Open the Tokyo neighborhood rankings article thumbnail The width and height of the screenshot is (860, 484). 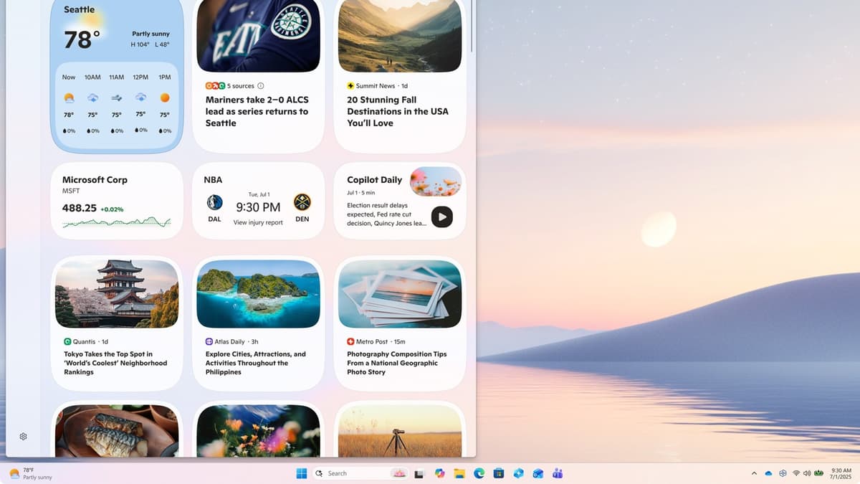(117, 294)
